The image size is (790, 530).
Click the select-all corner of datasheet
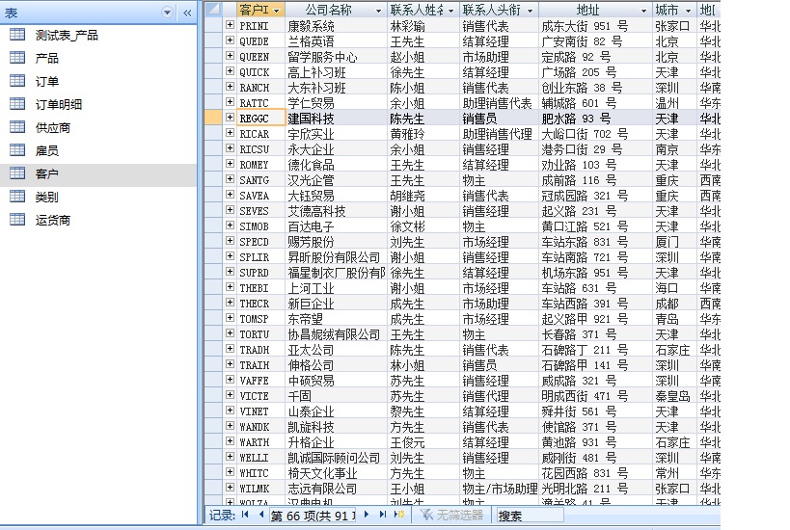click(214, 9)
